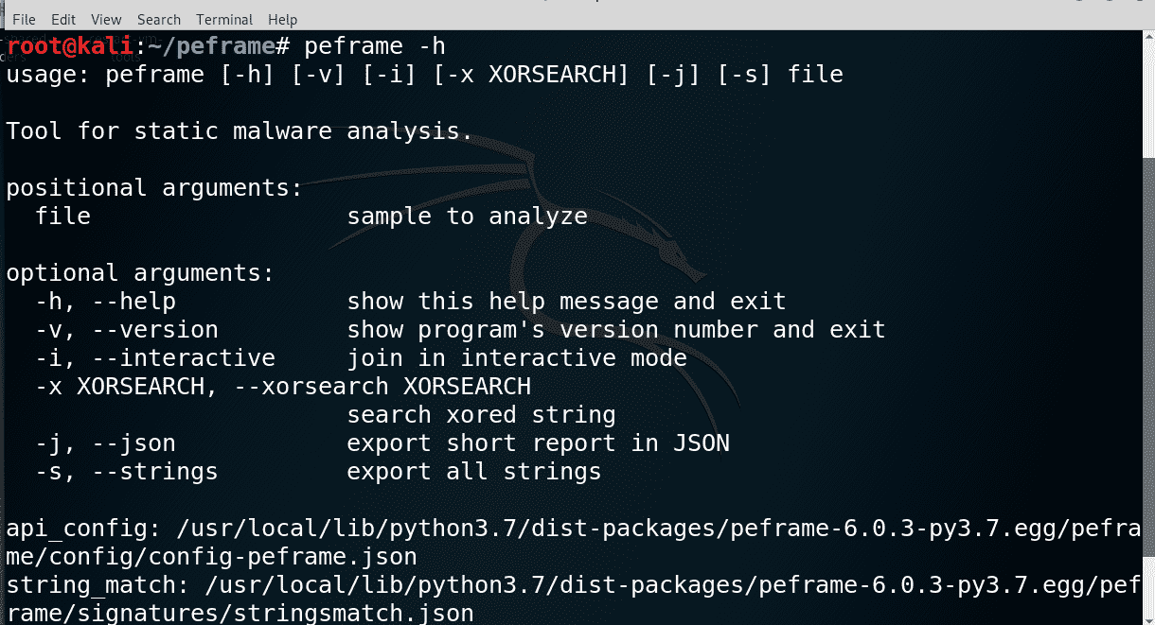Image resolution: width=1155 pixels, height=625 pixels.
Task: Open the Help menu
Action: click(x=282, y=19)
